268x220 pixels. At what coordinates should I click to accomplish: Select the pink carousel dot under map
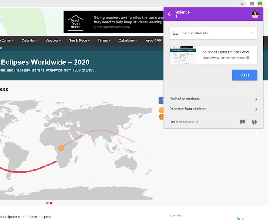[51, 203]
